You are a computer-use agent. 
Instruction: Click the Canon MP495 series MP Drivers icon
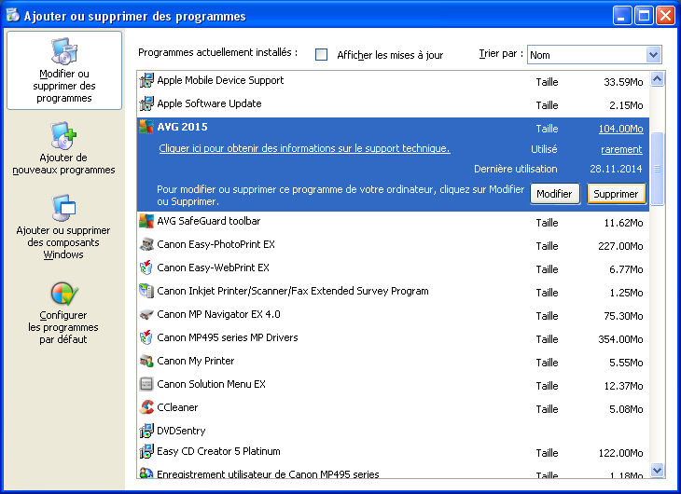pyautogui.click(x=146, y=337)
